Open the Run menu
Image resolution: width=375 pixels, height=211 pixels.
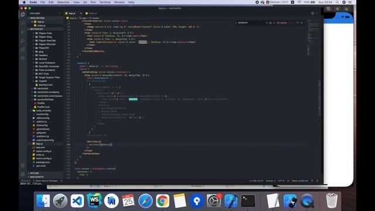93,2
